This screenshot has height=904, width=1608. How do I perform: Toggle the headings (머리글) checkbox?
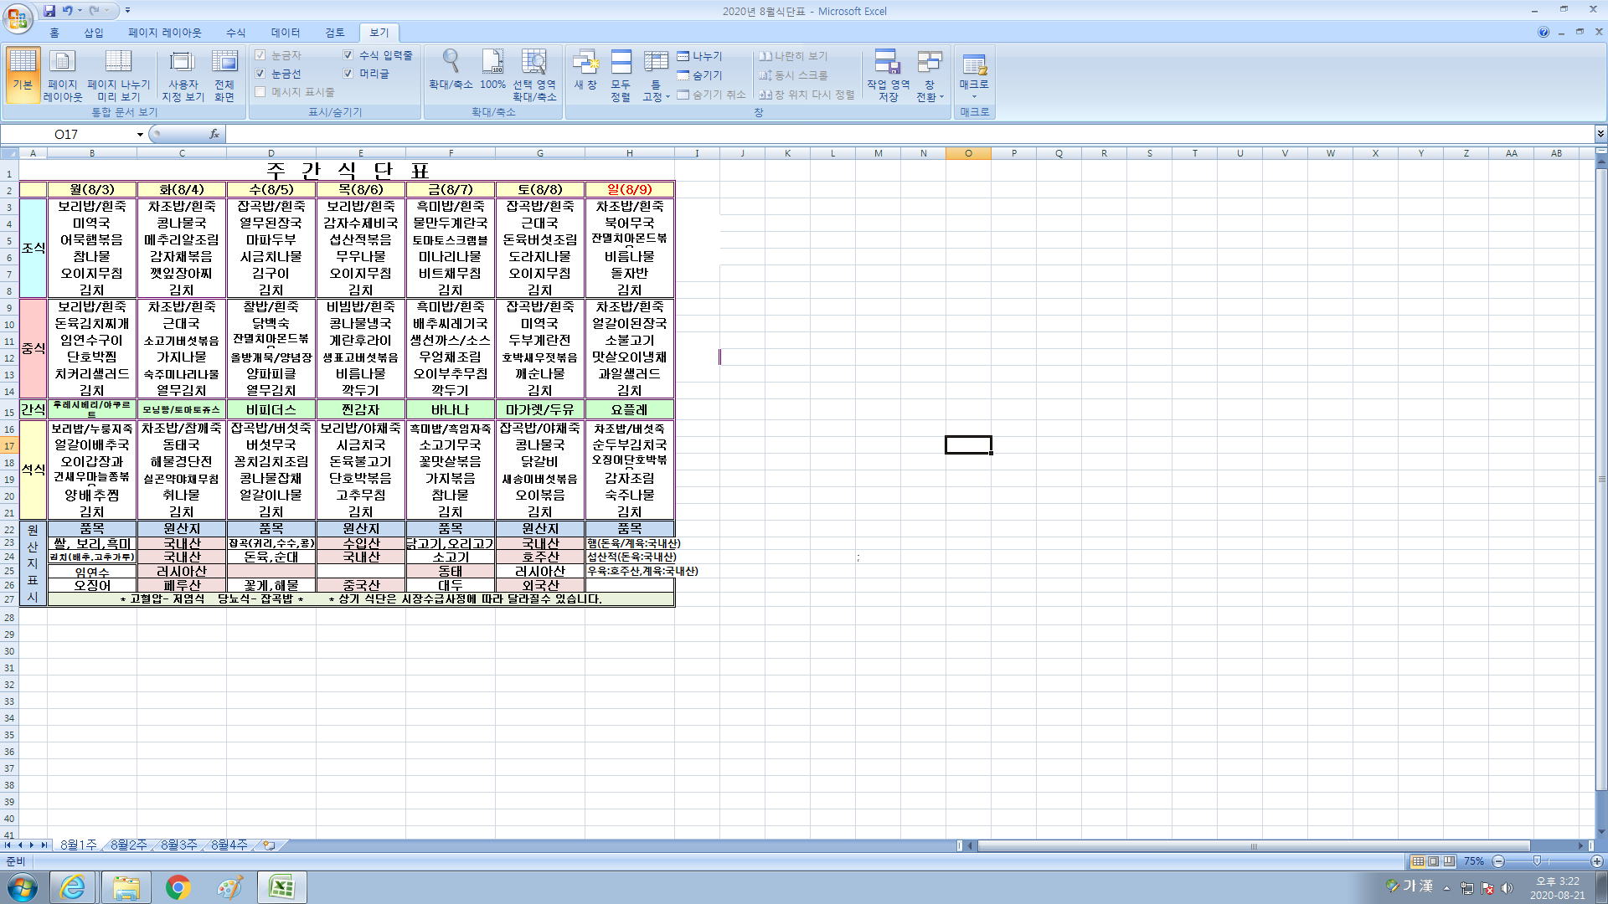coord(348,74)
